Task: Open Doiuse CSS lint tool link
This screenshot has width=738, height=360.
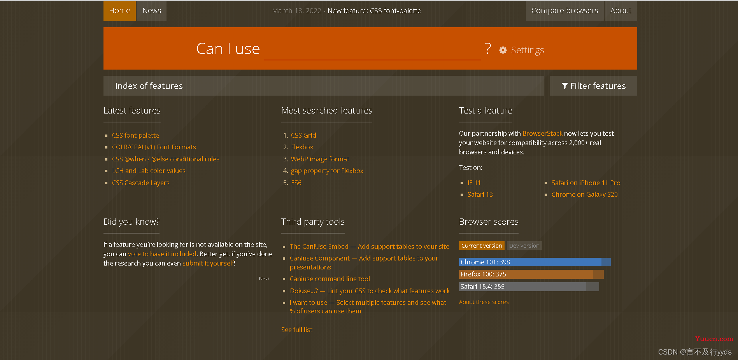Action: [x=370, y=291]
